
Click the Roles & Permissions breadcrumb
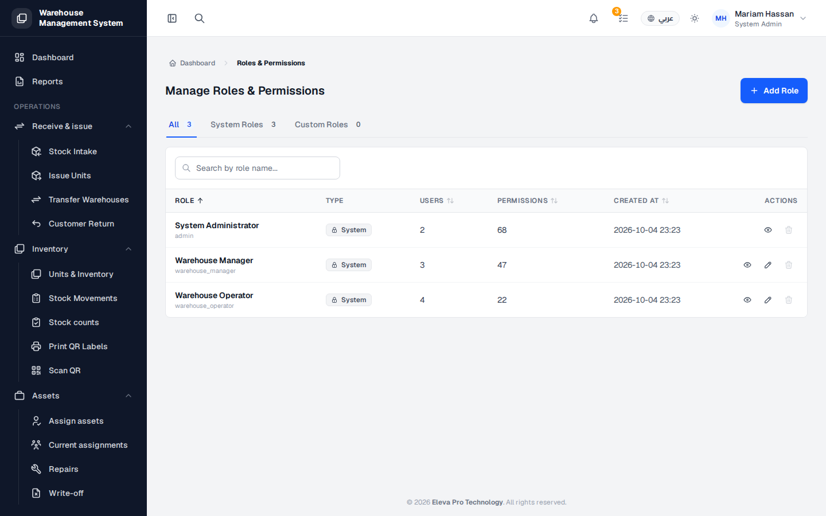point(271,63)
